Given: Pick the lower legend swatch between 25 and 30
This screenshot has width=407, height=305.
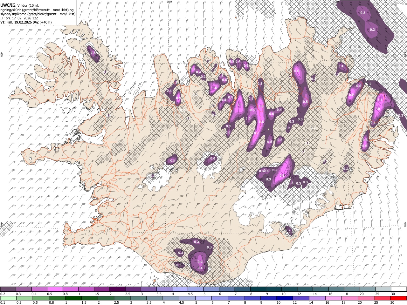Looking at the screenshot, I should 382,298.
